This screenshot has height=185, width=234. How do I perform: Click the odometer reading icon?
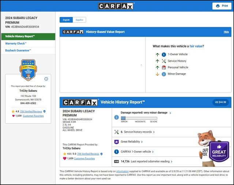tap(117, 161)
